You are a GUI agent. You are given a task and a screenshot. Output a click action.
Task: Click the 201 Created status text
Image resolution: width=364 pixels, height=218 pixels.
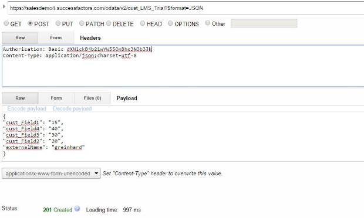point(58,210)
